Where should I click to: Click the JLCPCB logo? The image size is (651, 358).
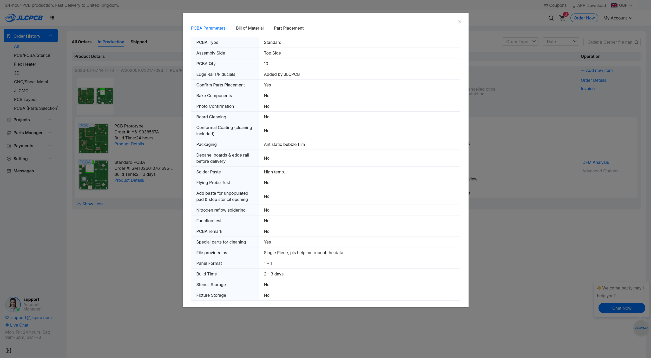click(24, 18)
